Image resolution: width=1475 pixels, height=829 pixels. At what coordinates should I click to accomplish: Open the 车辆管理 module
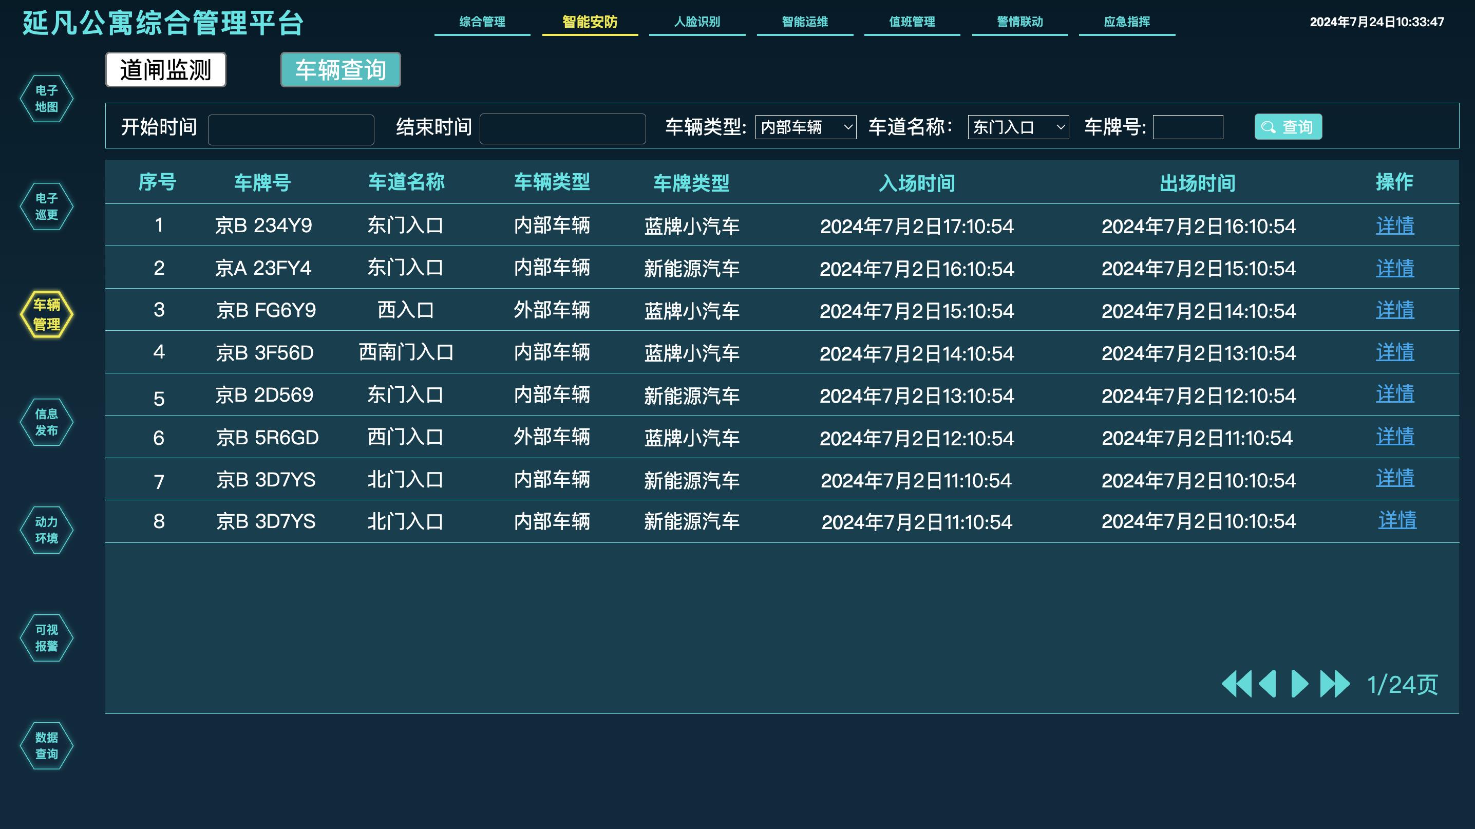48,314
